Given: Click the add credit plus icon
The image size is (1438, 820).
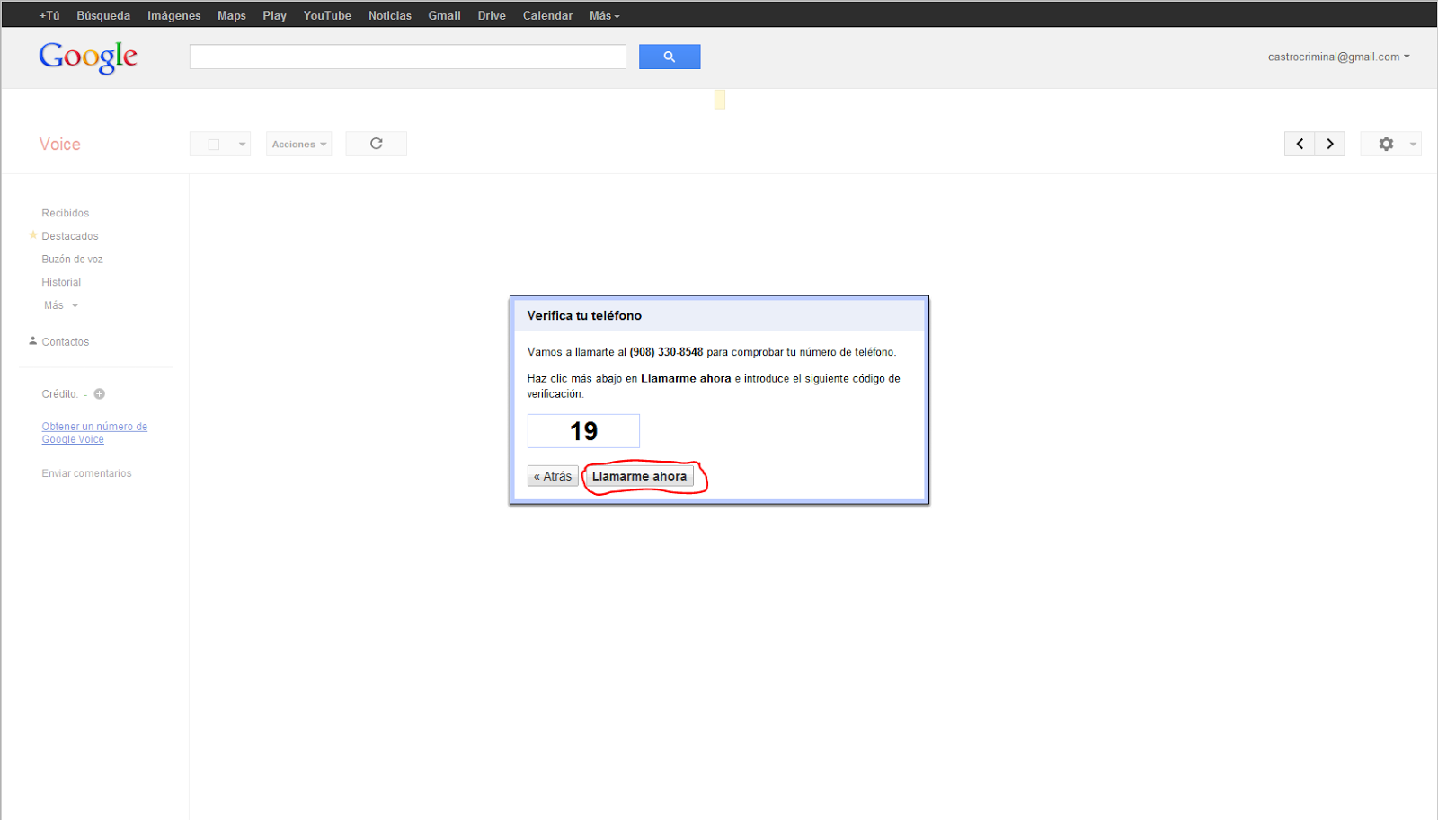Looking at the screenshot, I should [100, 393].
